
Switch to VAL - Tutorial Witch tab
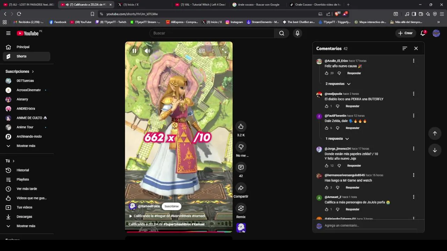tap(201, 5)
